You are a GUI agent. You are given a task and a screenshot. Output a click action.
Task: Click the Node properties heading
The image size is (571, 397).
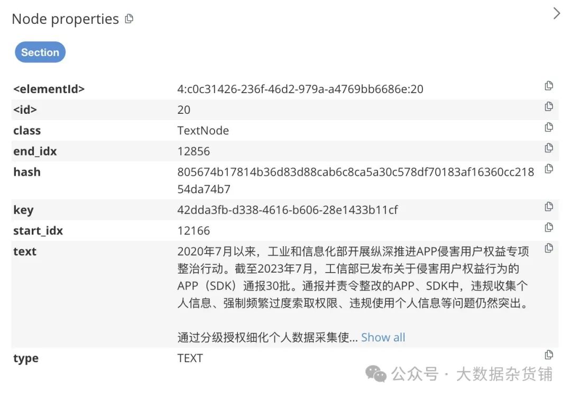(x=66, y=19)
